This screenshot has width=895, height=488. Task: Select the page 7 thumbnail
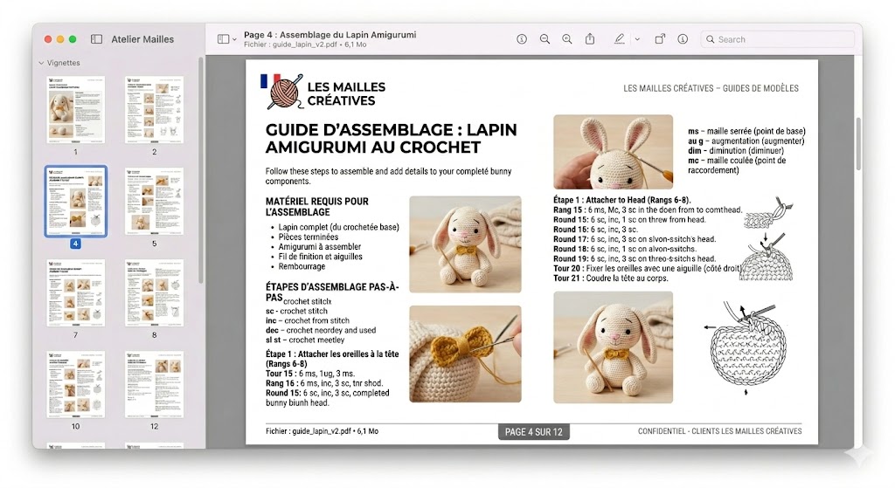coord(75,292)
